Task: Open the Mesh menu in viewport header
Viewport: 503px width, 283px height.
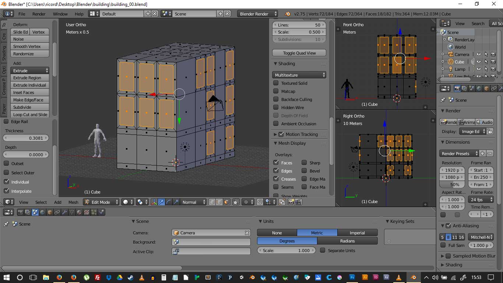Action: (x=73, y=202)
